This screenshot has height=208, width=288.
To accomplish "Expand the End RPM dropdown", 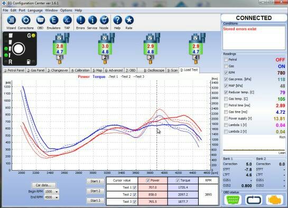I will point(57,197).
